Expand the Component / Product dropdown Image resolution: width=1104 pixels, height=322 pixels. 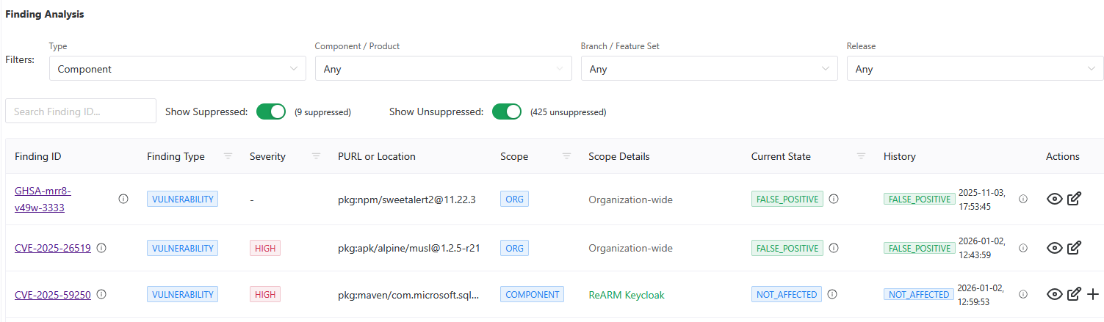[443, 69]
